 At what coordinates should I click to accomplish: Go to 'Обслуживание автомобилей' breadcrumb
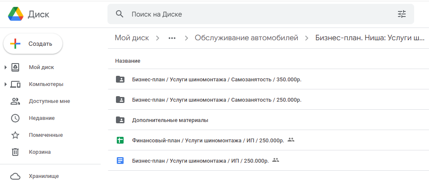(246, 38)
